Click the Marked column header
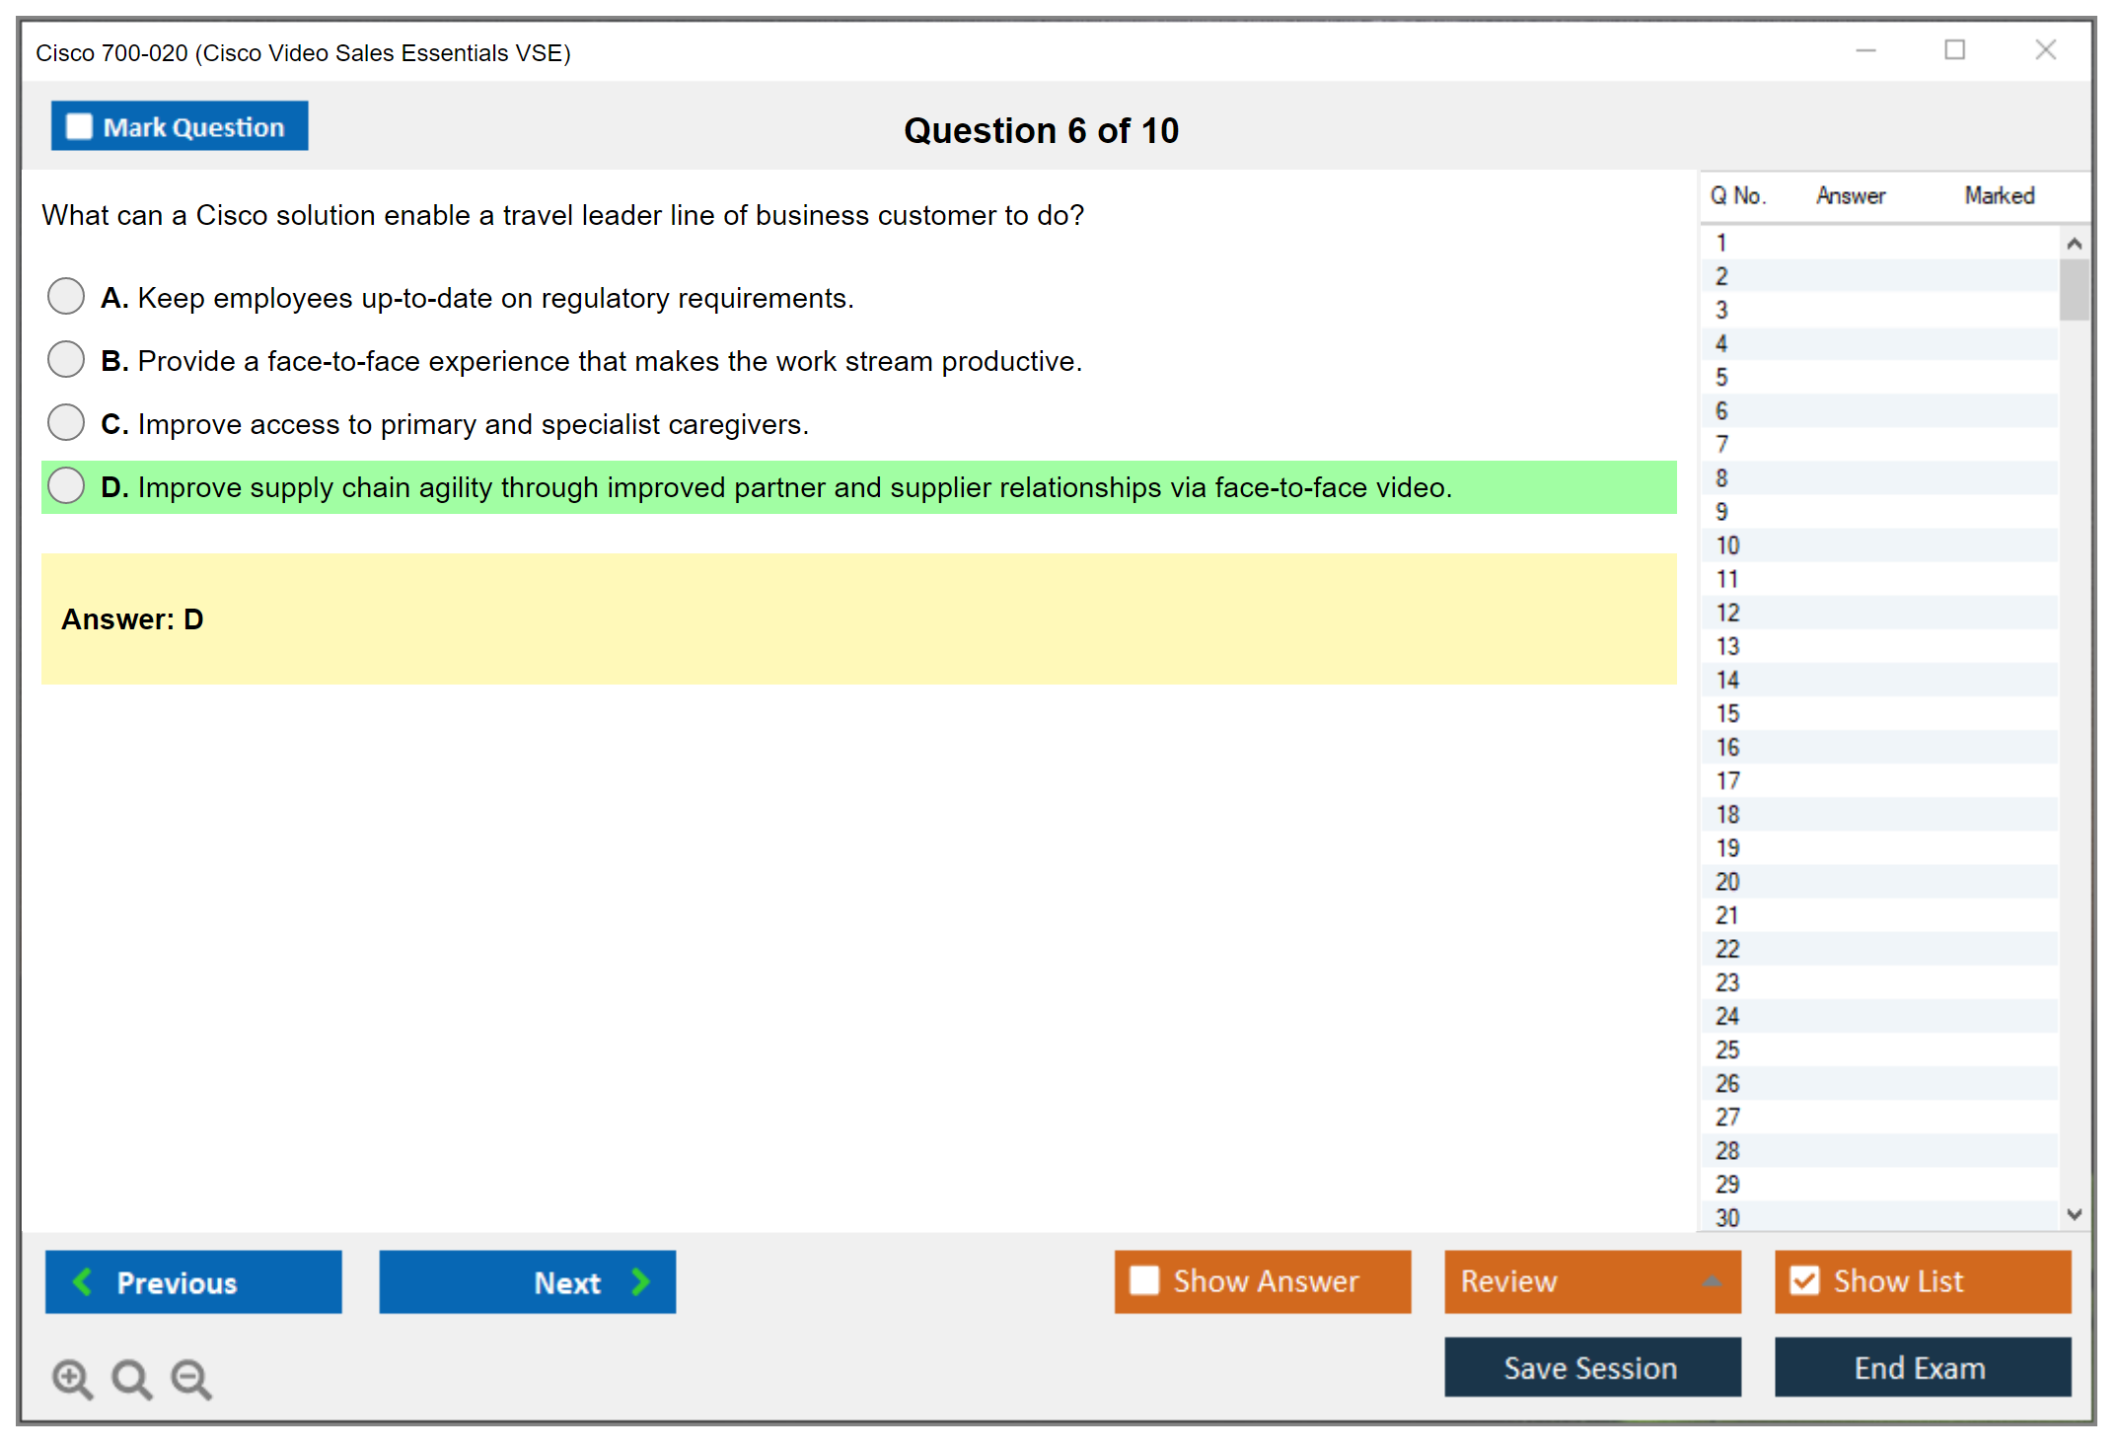Screen dimensions: 2121x1450 (x=1999, y=195)
